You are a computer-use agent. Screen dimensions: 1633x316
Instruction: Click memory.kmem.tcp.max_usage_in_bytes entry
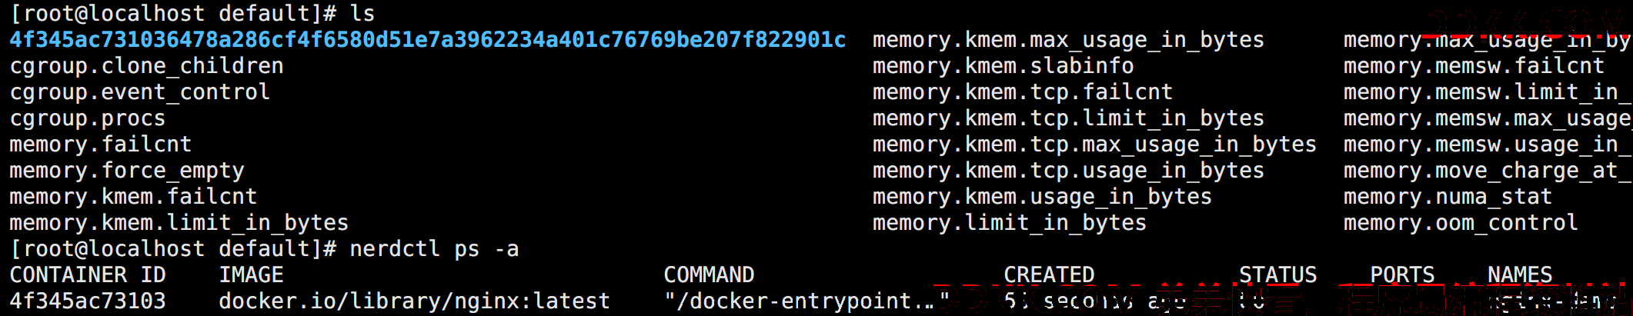1094,145
